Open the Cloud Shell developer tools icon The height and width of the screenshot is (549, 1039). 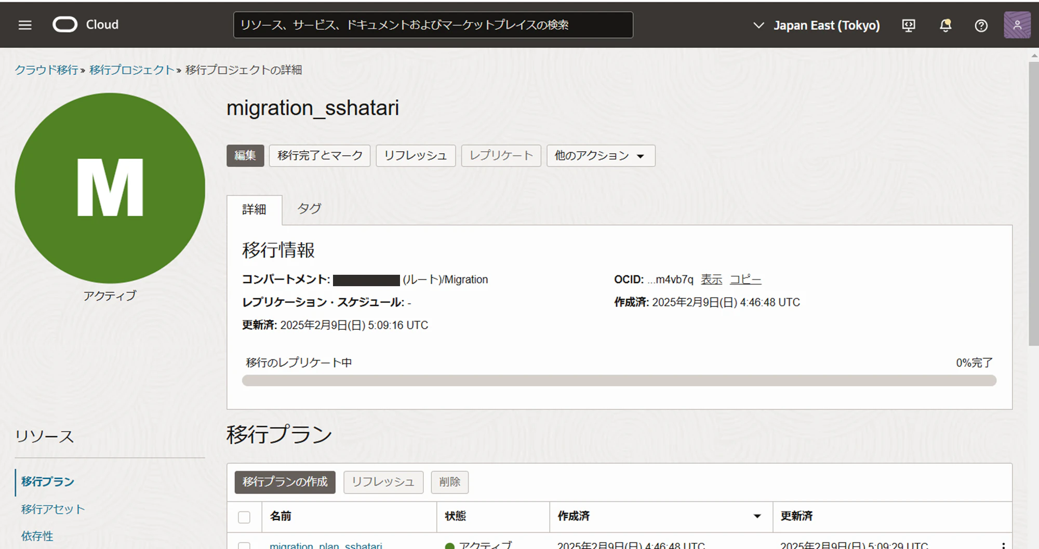[x=909, y=25]
